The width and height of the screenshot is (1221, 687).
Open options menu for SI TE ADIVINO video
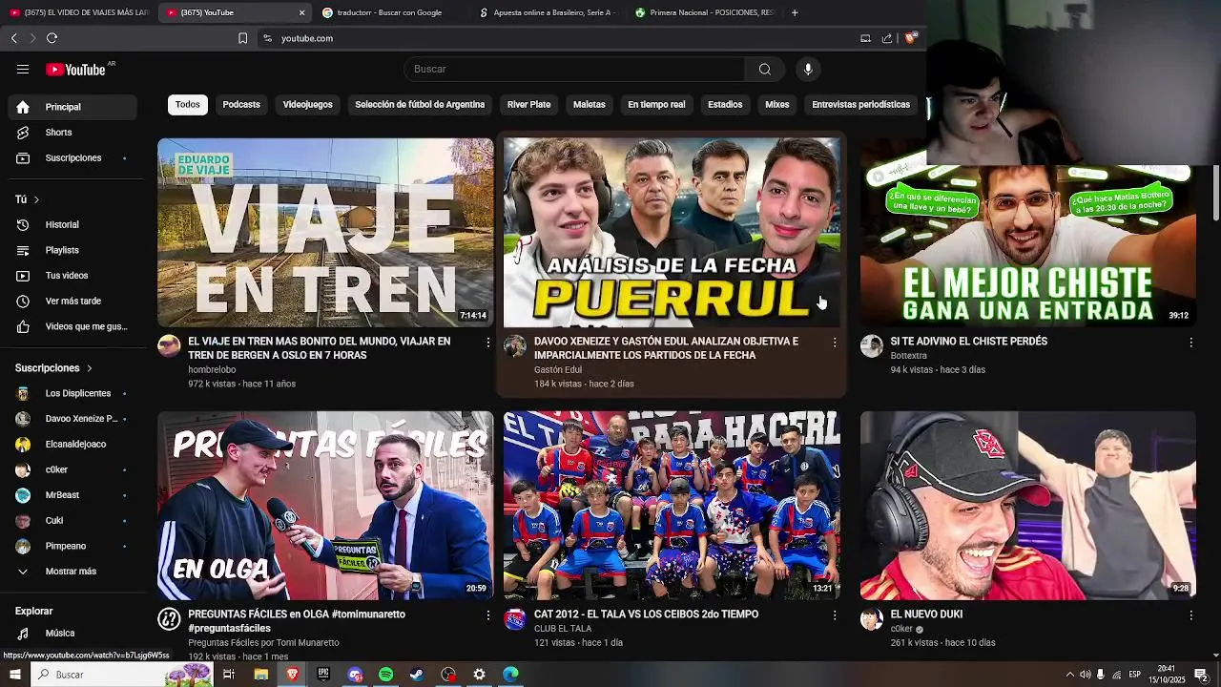coord(1190,342)
